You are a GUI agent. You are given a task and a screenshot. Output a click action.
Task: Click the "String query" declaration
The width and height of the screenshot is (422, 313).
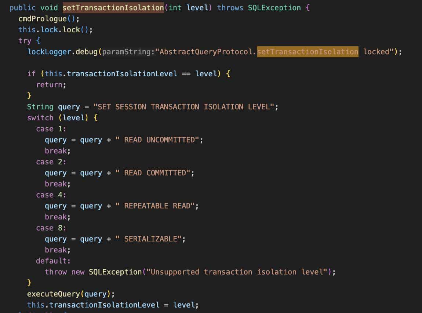pos(53,107)
